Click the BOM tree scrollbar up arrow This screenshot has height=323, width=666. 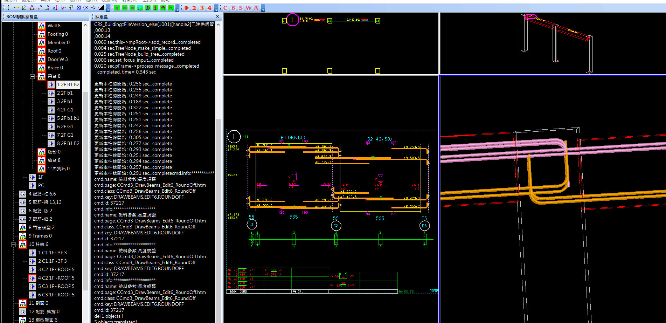point(85,25)
